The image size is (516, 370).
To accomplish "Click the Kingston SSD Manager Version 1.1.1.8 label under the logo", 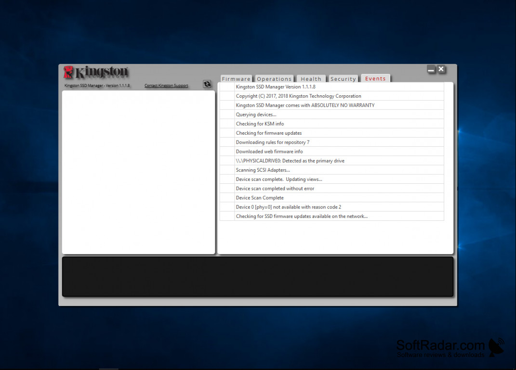I will pyautogui.click(x=97, y=86).
